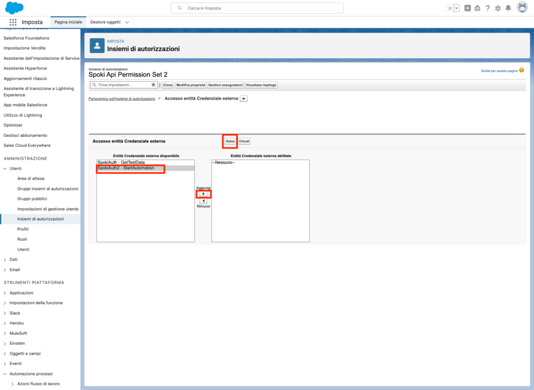Image resolution: width=534 pixels, height=390 pixels.
Task: Open the Trailhead guidance icon
Action: [477, 8]
